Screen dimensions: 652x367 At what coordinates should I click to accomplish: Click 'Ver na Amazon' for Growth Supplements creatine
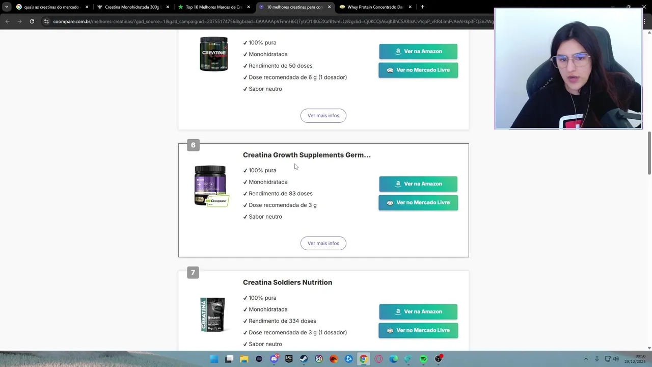point(418,184)
